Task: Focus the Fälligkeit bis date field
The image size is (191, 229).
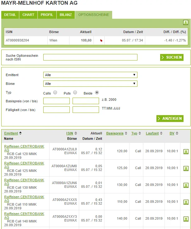Action: click(86, 110)
